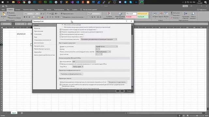Toggle Bold formatting in the ribbon
This screenshot has width=209, height=117.
point(24,17)
